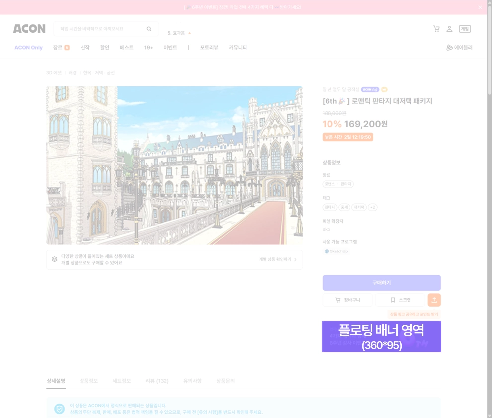
Task: Expand the trending keyword list arrow
Action: (189, 33)
